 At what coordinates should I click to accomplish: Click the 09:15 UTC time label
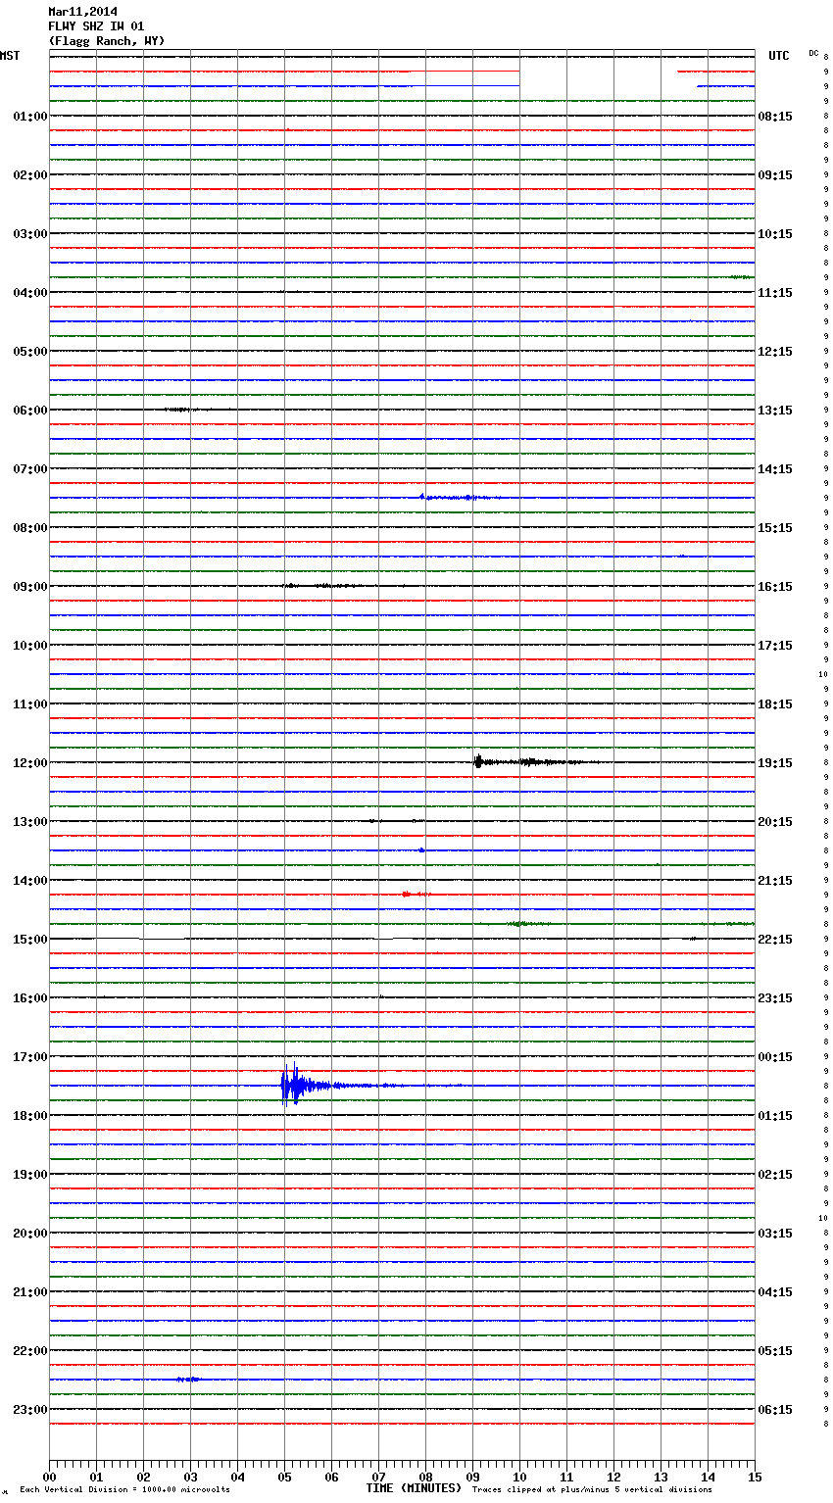775,175
